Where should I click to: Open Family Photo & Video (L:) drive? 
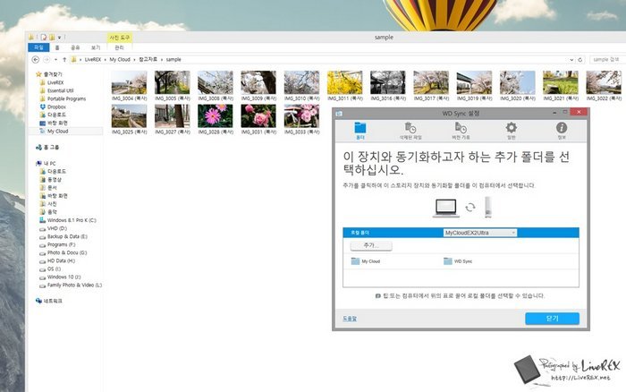click(71, 285)
